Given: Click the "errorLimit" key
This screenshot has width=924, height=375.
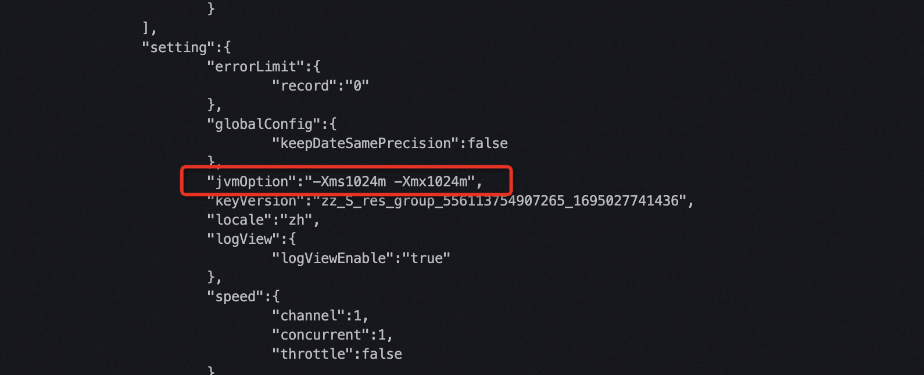Looking at the screenshot, I should [x=256, y=67].
